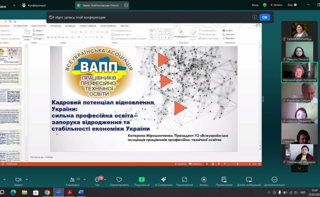This screenshot has height=197, width=320.
Task: Open AI Companion
Action: [163, 180]
